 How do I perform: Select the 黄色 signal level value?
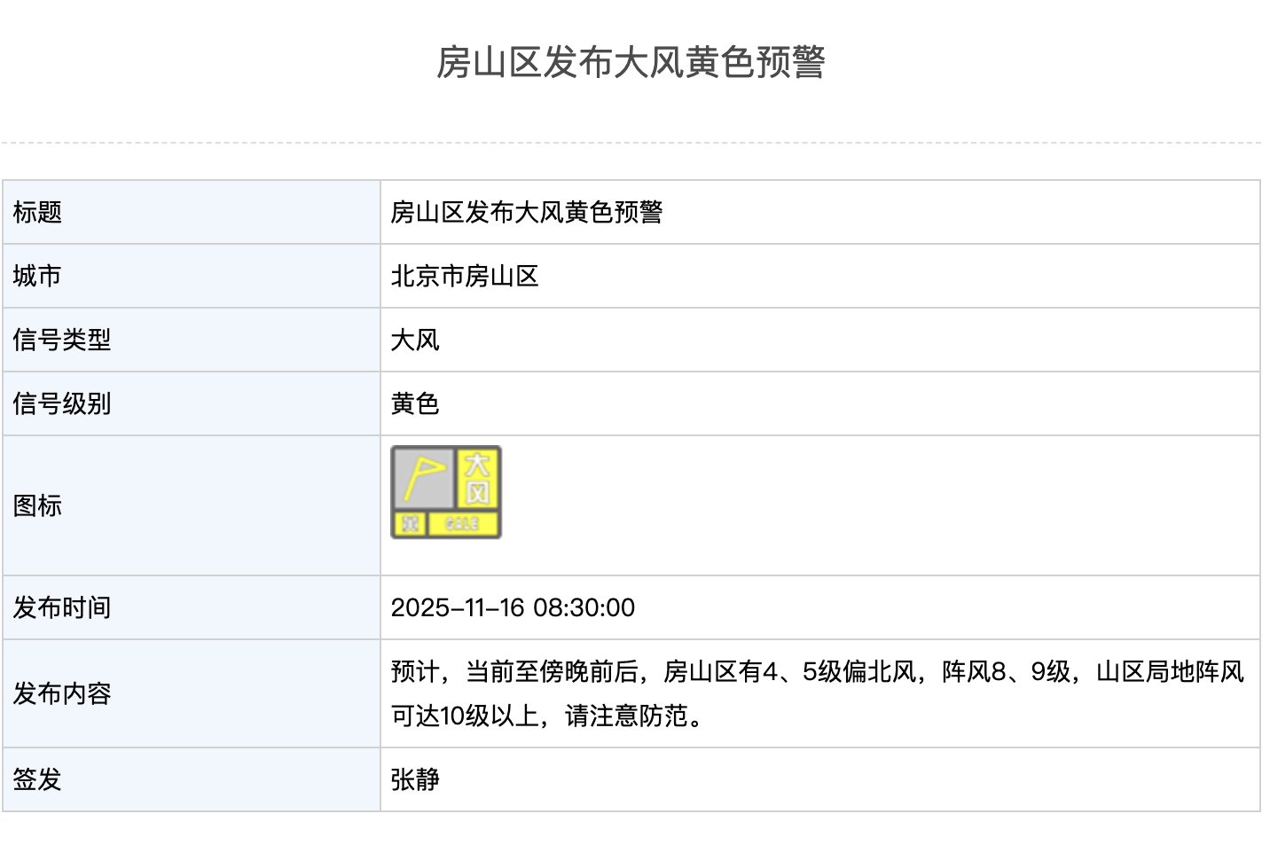[x=415, y=404]
